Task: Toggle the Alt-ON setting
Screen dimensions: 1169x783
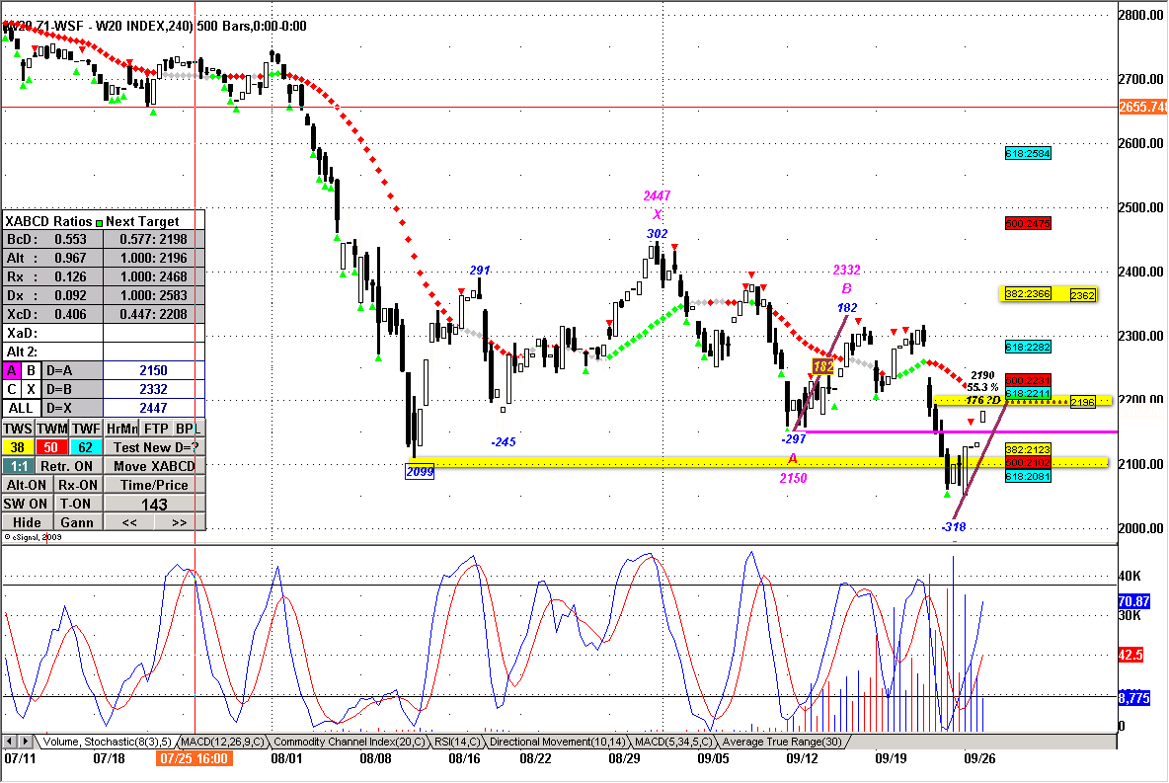Action: 27,485
